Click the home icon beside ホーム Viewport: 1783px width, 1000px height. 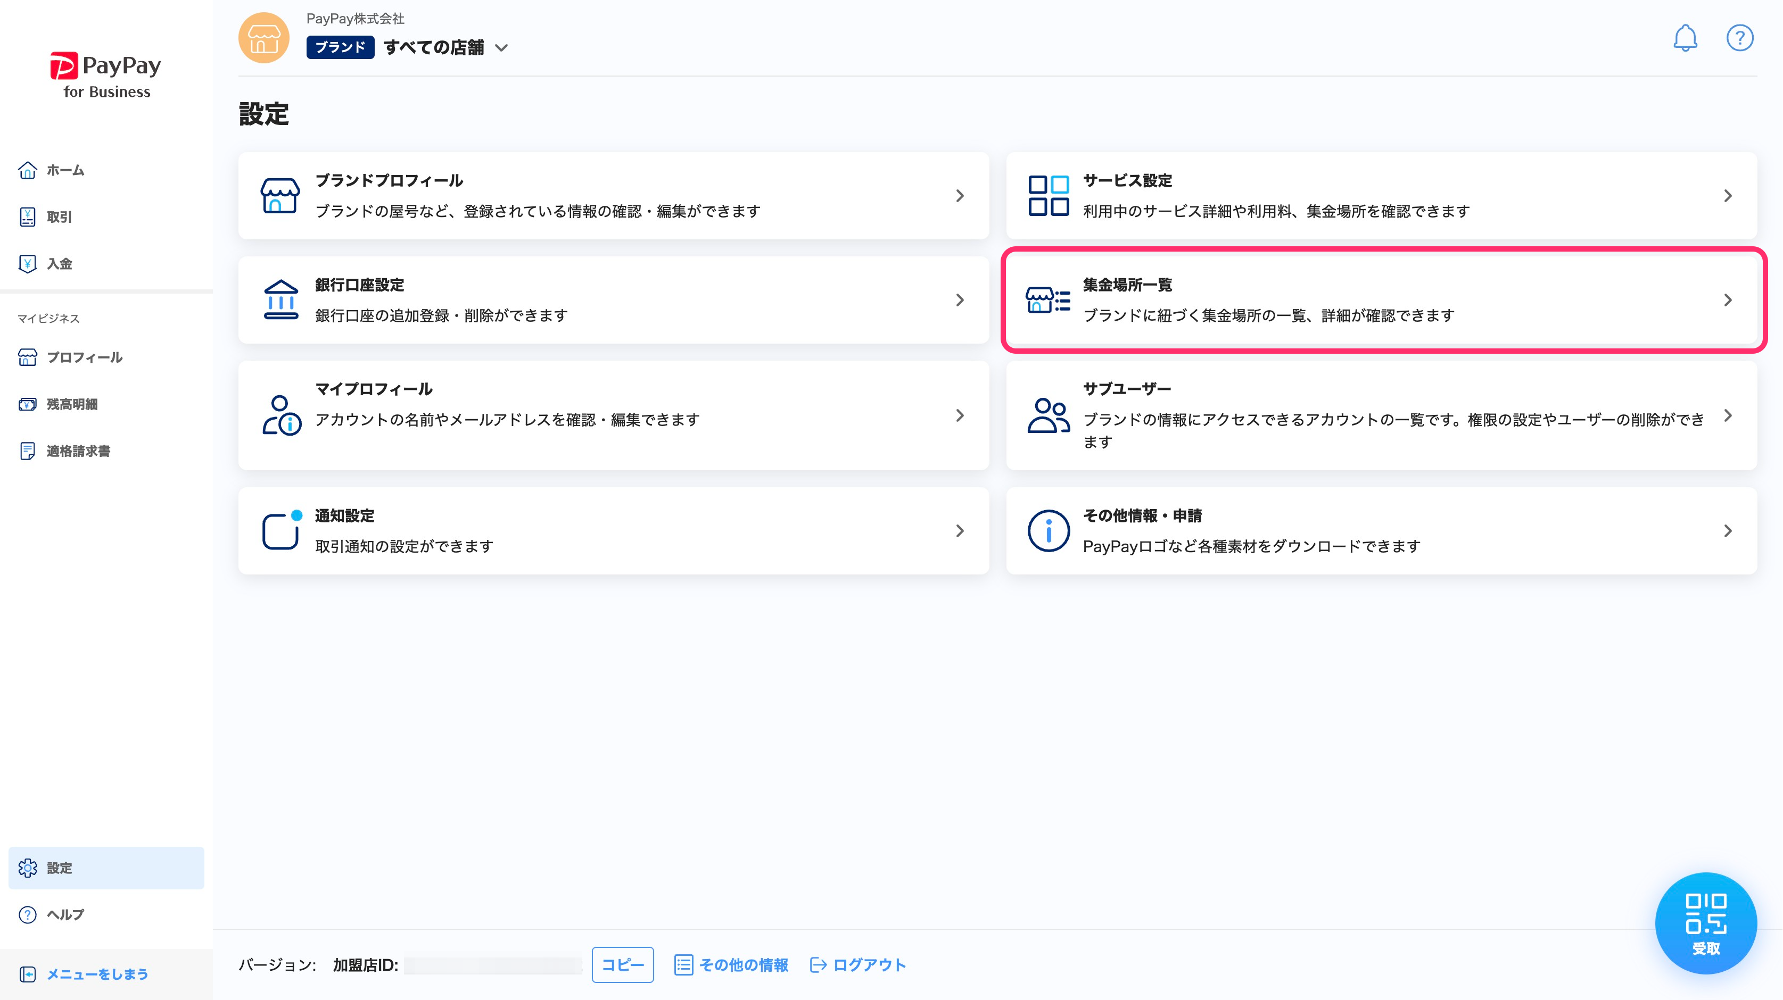pos(28,170)
